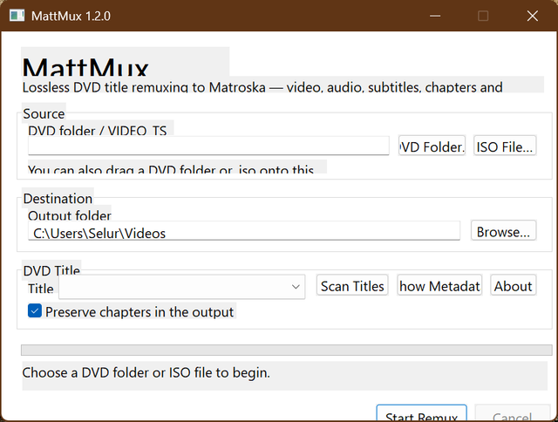
Task: Expand the Title dropdown arrow
Action: (296, 287)
